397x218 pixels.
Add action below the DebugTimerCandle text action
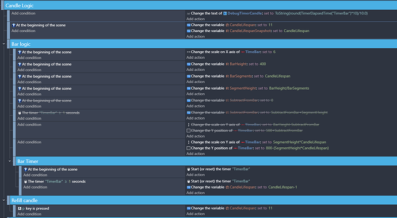196,19
